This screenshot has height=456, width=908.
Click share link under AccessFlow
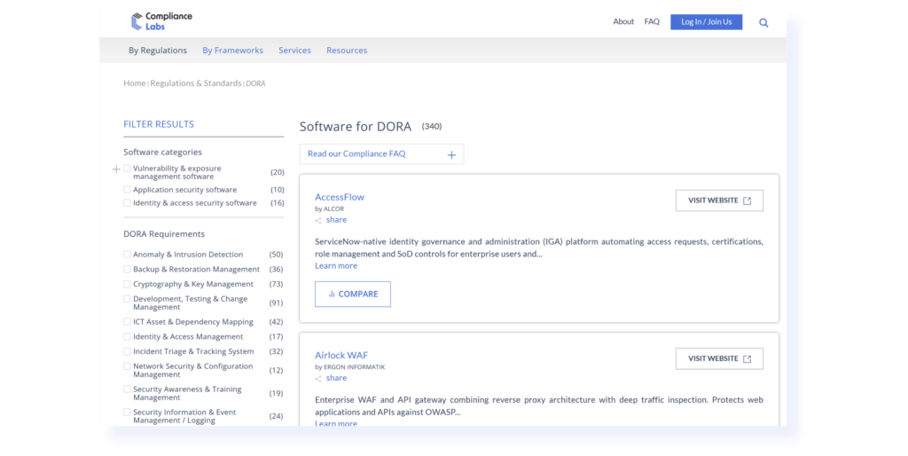tap(336, 220)
